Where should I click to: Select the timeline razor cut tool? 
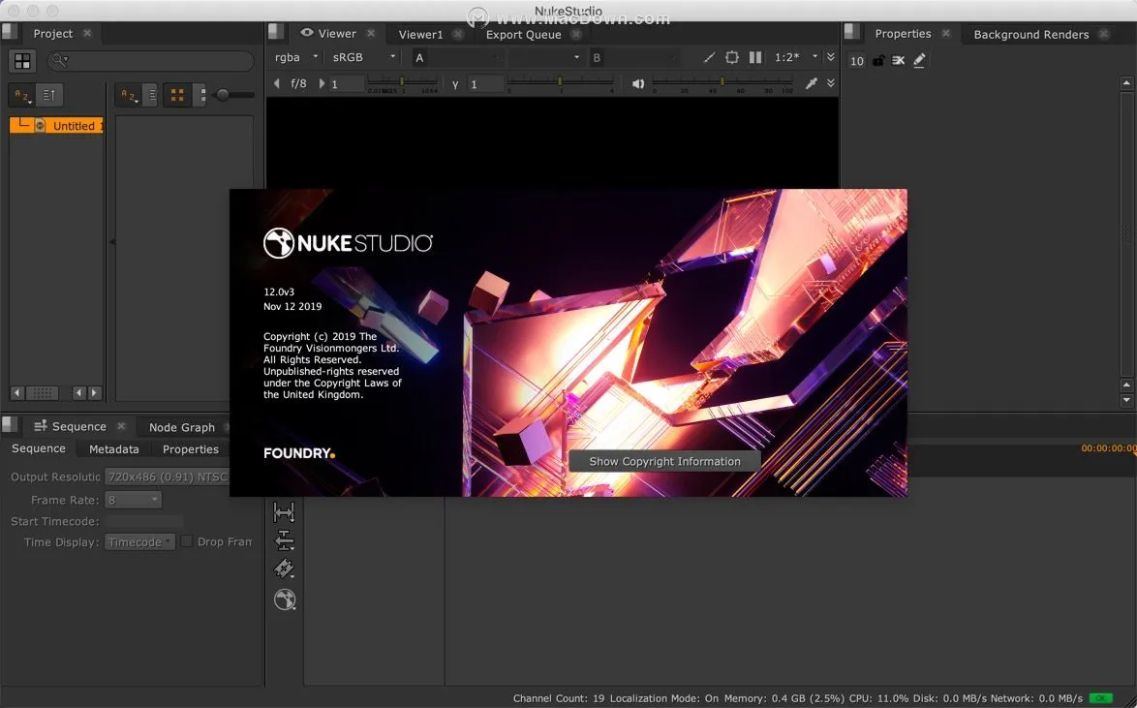[285, 569]
